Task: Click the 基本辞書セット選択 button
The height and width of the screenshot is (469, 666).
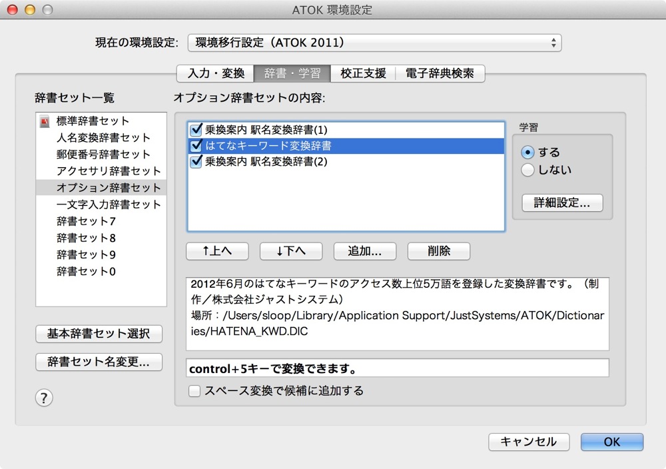Action: tap(99, 334)
